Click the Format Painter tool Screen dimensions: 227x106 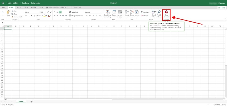[x=17, y=17]
